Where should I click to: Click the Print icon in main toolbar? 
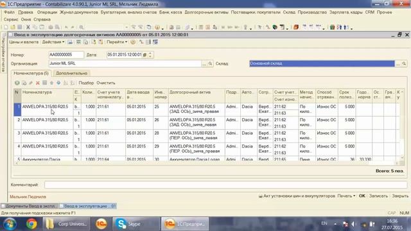click(x=51, y=27)
